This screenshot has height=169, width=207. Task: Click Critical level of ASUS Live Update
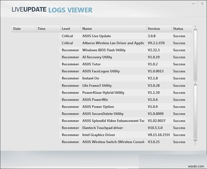pyautogui.click(x=67, y=36)
